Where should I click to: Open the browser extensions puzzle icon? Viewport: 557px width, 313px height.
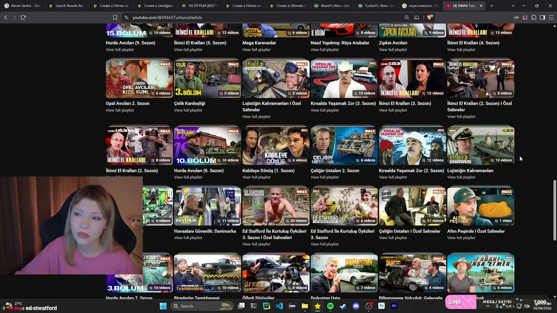(534, 17)
